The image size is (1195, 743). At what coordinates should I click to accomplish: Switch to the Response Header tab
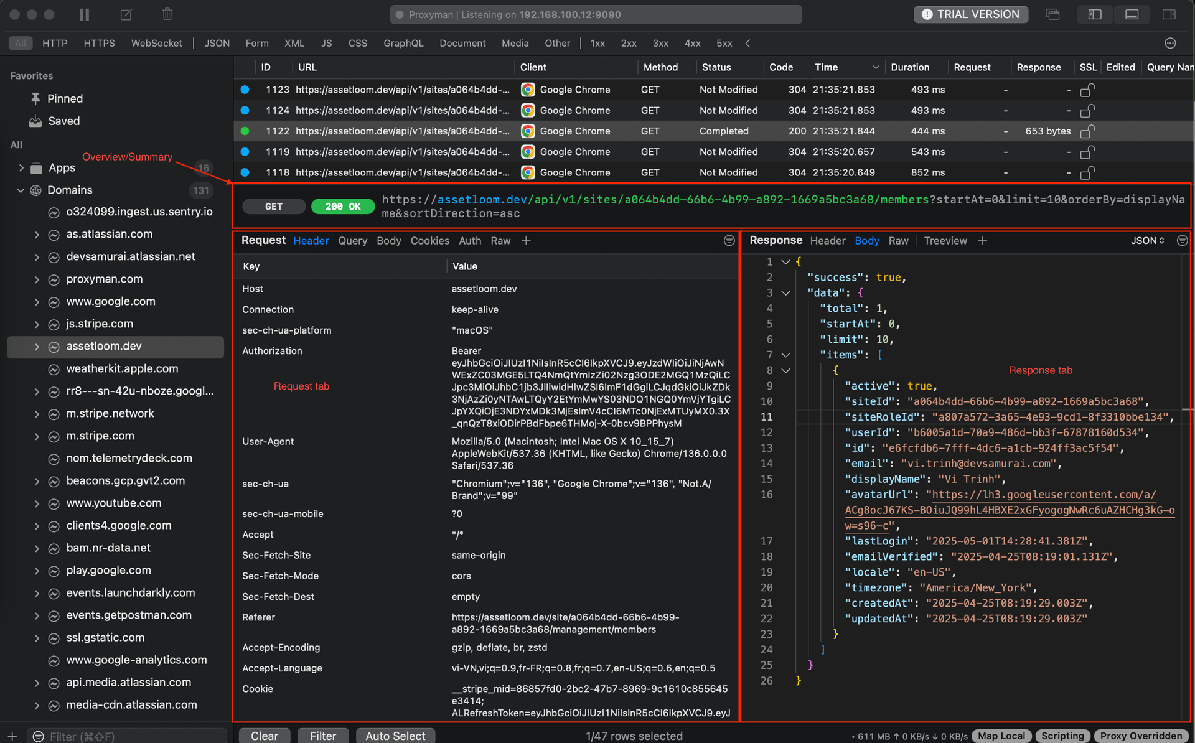coord(827,241)
